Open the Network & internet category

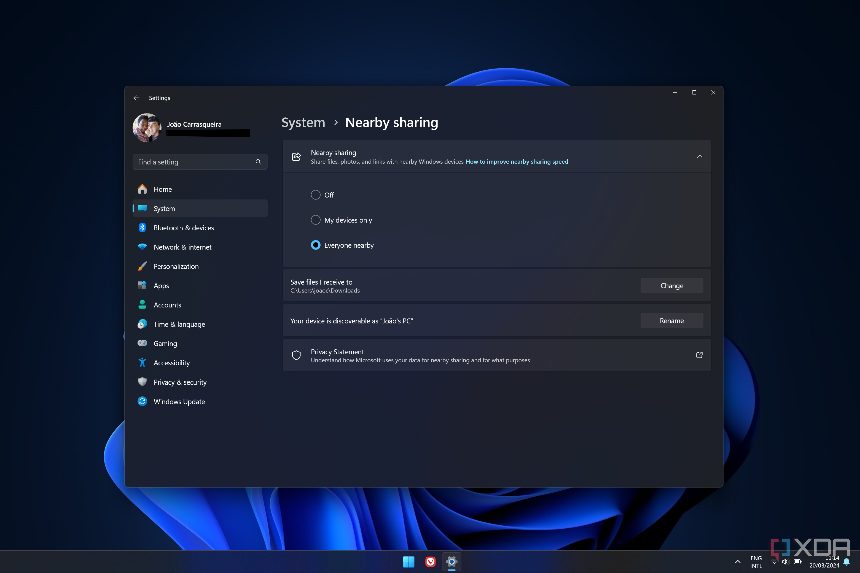182,247
